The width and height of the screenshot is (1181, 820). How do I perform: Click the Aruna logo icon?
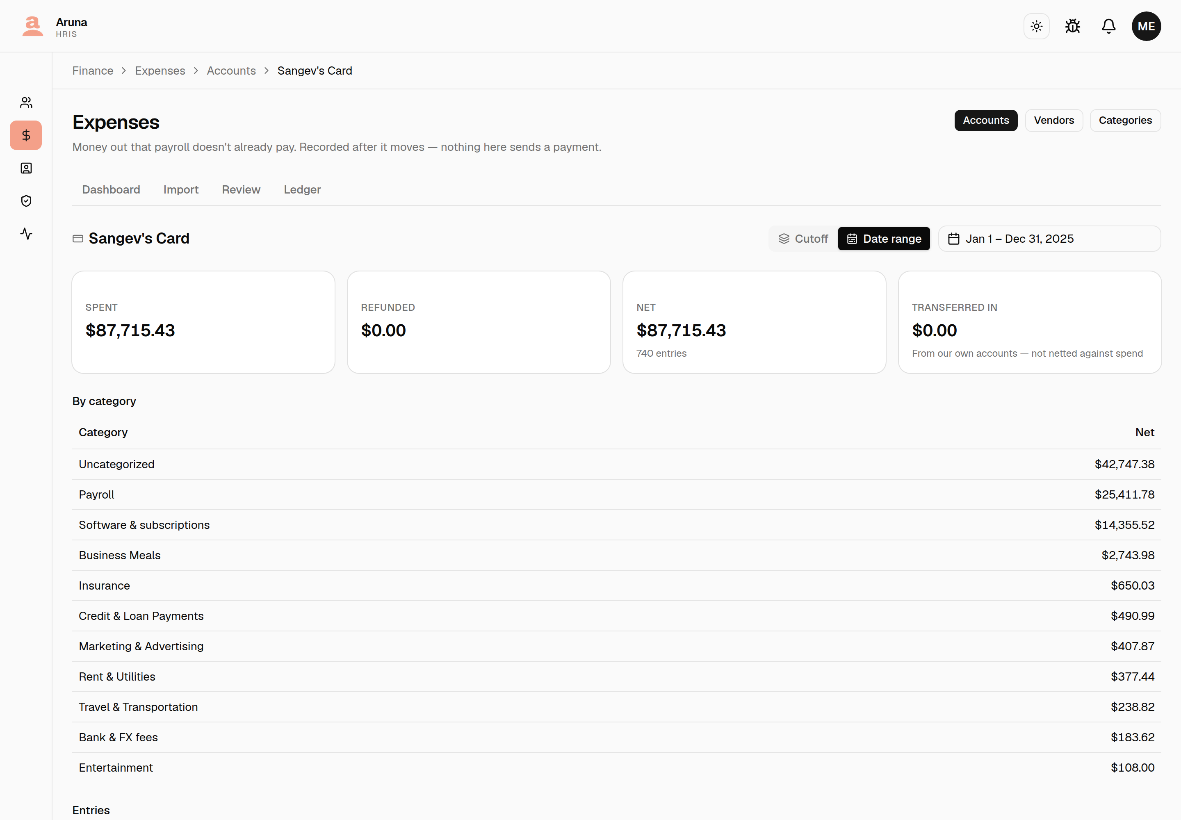point(32,26)
